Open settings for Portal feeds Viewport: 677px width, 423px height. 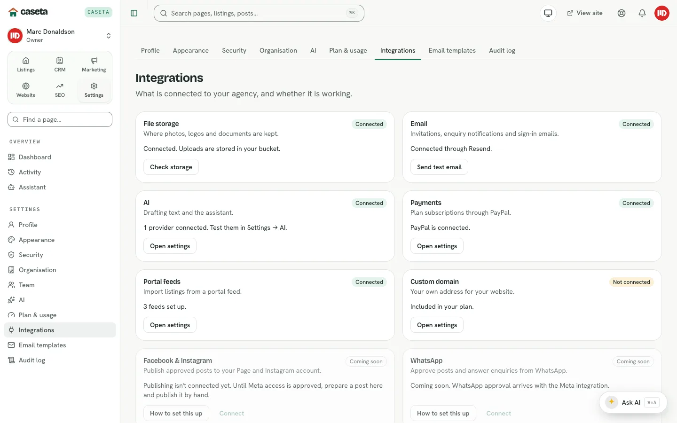pos(170,325)
